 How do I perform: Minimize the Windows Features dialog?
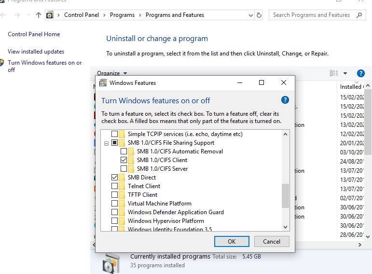point(240,82)
